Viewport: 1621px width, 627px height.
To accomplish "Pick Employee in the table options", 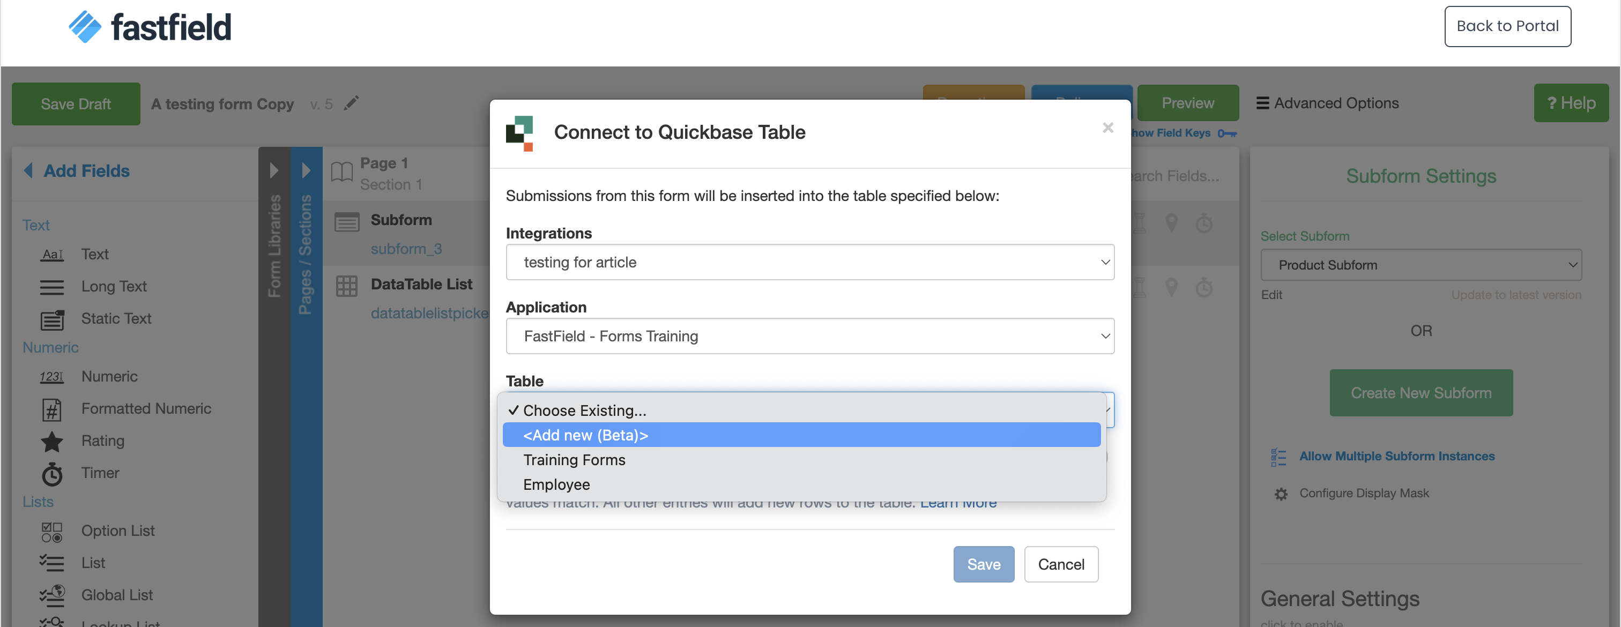I will (x=556, y=485).
